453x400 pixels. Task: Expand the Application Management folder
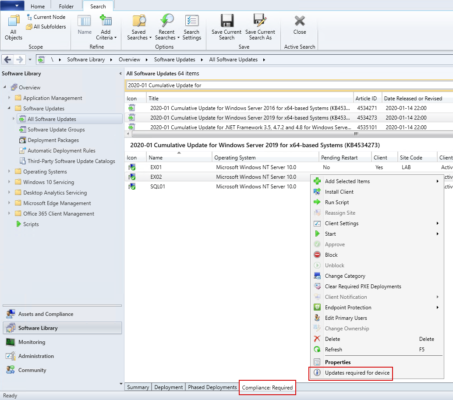(x=9, y=98)
